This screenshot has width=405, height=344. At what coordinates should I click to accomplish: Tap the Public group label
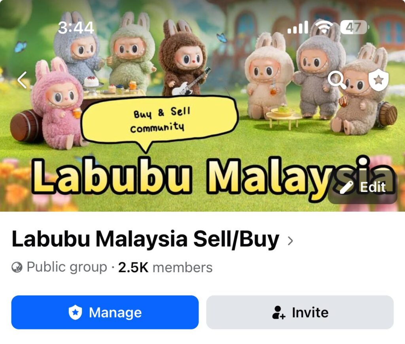[66, 267]
